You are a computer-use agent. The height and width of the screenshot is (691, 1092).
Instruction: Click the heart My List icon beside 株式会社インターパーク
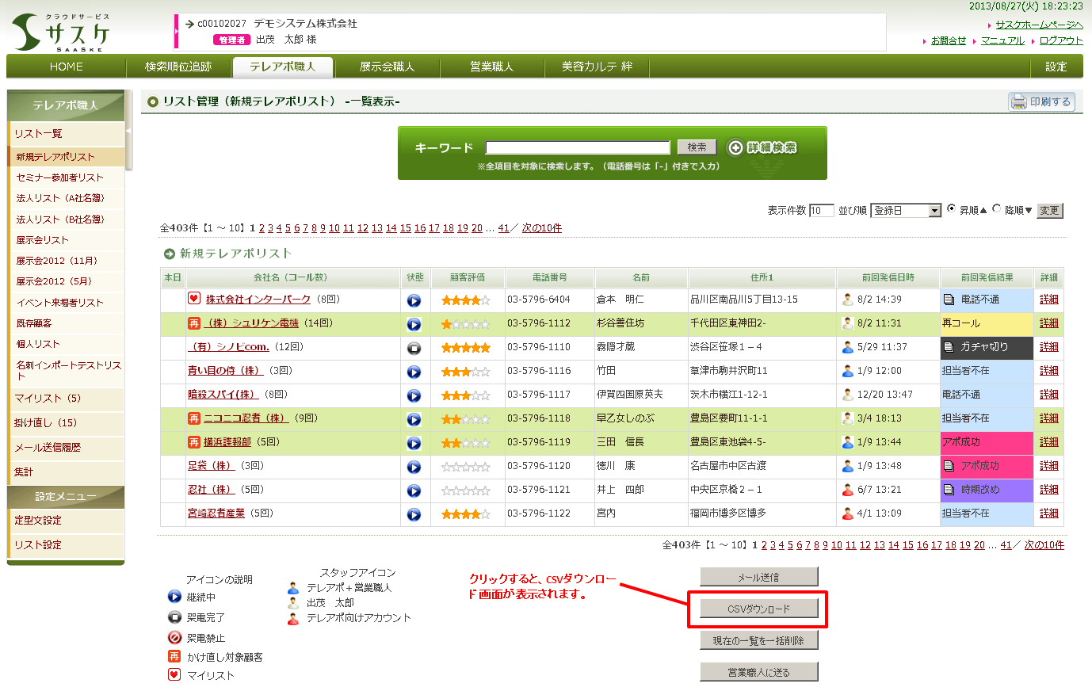194,299
